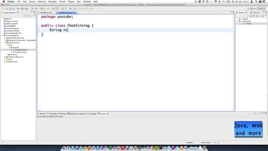Screen dimensions: 268x151
Task: Toggle Link with Editor in Project Explorer
Action: pyautogui.click(x=28, y=16)
